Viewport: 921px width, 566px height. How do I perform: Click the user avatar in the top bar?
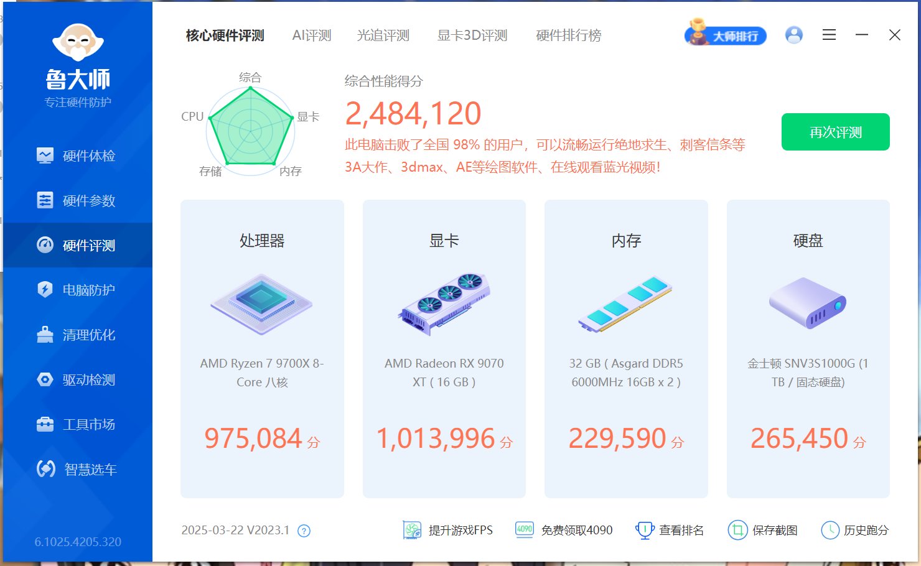click(x=793, y=35)
